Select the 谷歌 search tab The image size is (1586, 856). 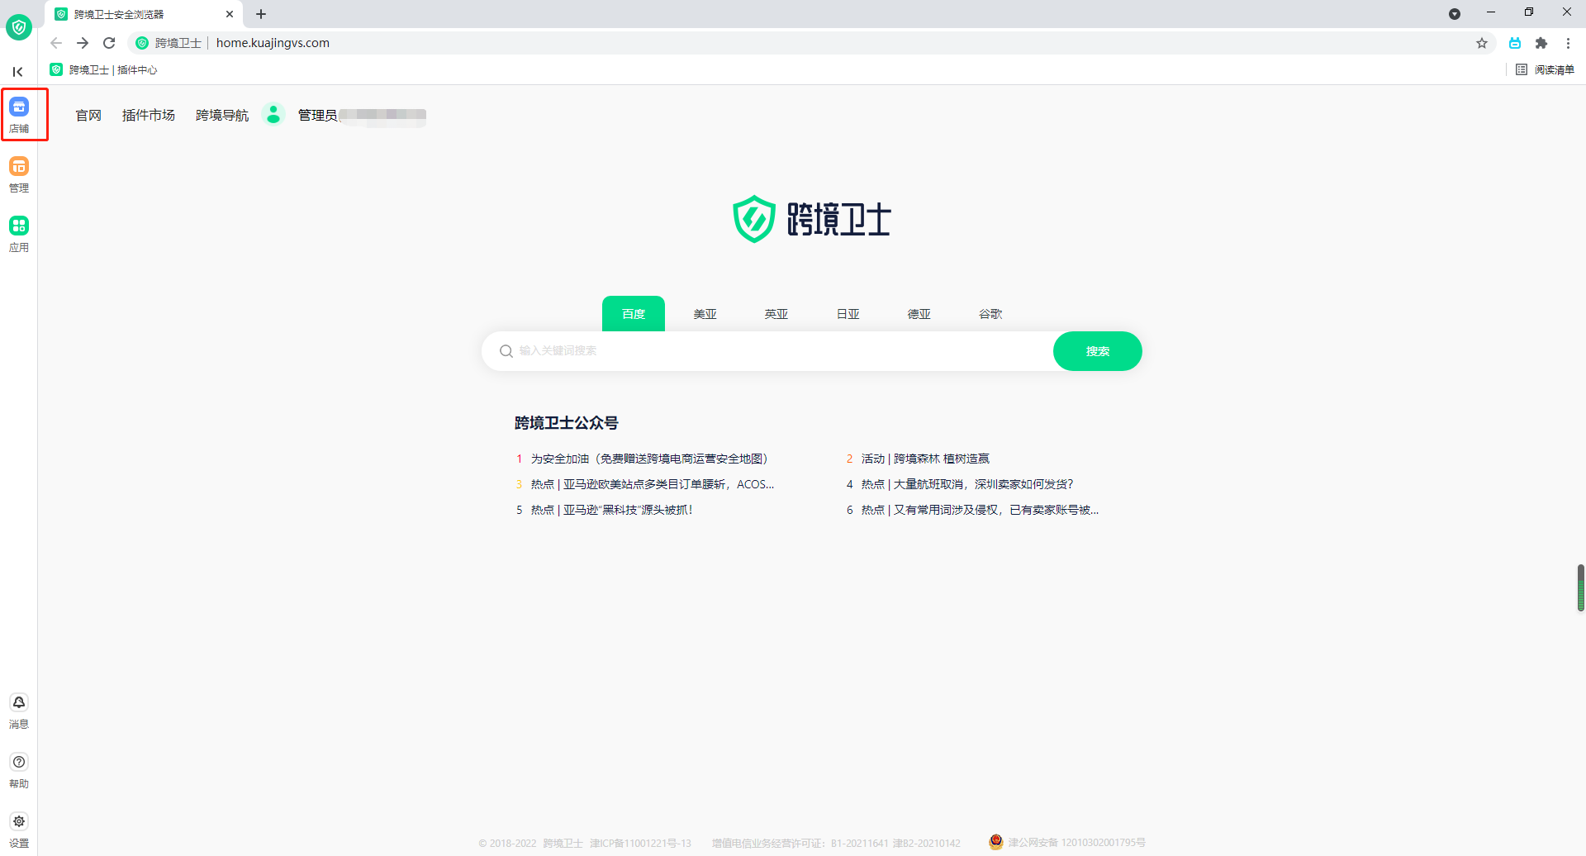coord(990,314)
